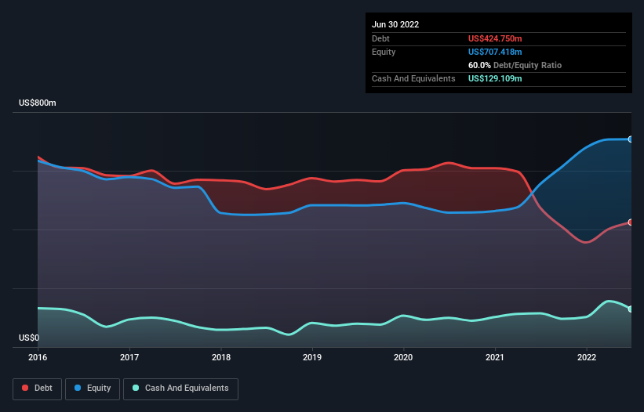Select the 2017 axis label
644x412 pixels.
[x=129, y=357]
